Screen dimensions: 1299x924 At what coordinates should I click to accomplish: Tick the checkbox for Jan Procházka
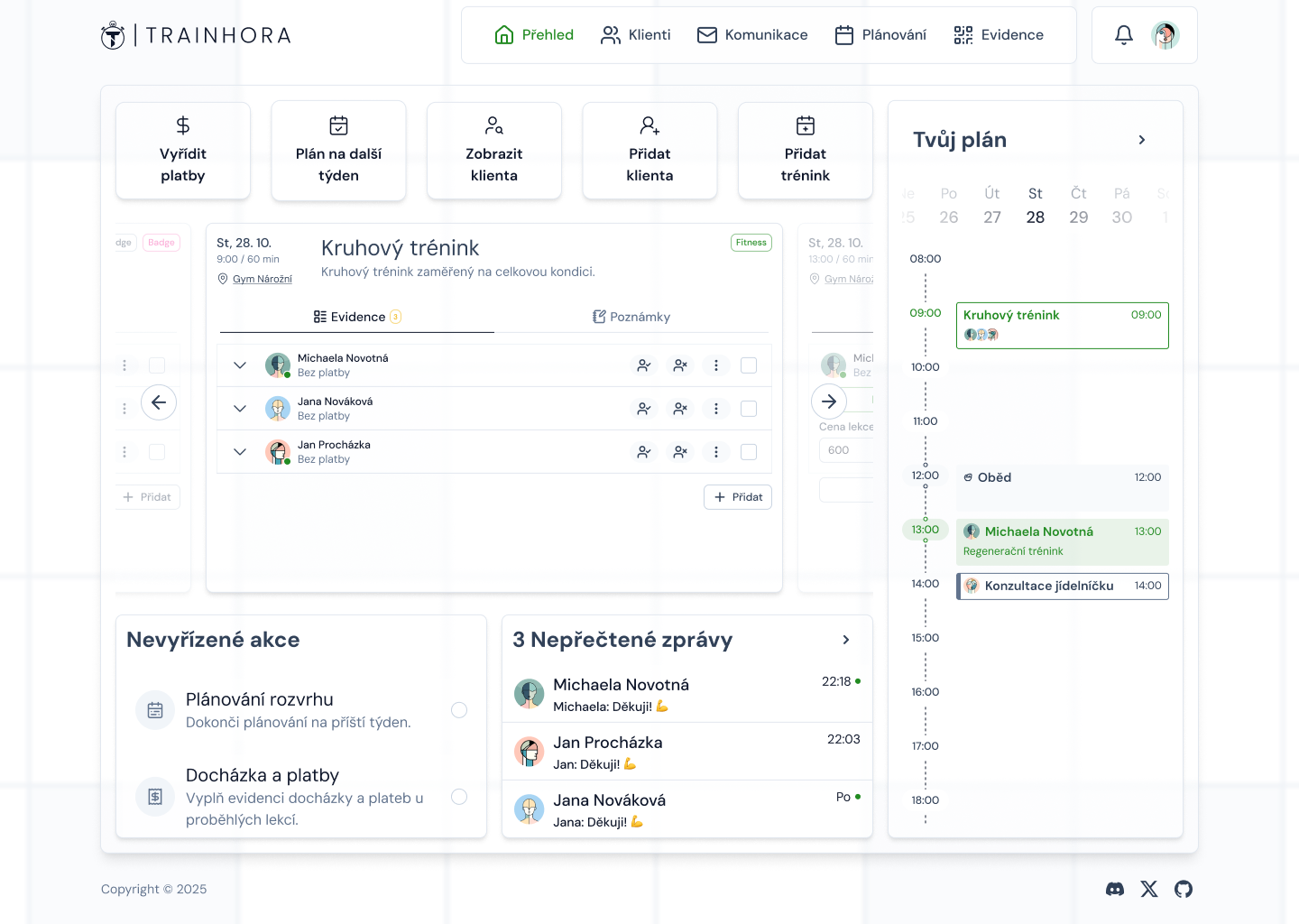pos(749,452)
